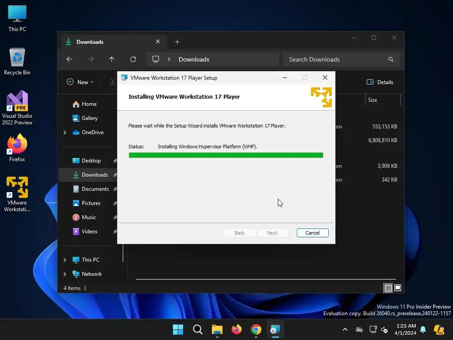
Task: Launch Firefox from the taskbar
Action: [x=237, y=329]
